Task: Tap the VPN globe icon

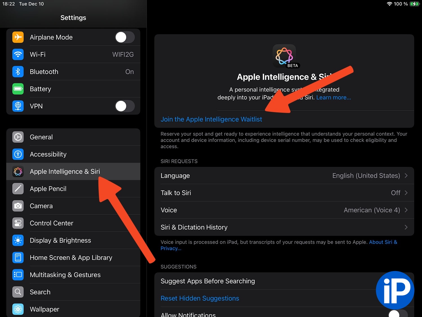Action: tap(18, 106)
